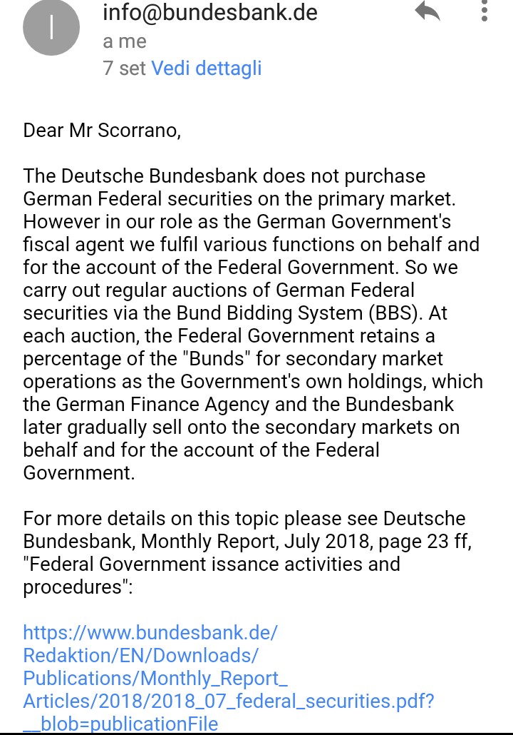
Task: Tap the opening line 'The Deutsche Bundesbank does not purchase'
Action: pyautogui.click(x=224, y=176)
